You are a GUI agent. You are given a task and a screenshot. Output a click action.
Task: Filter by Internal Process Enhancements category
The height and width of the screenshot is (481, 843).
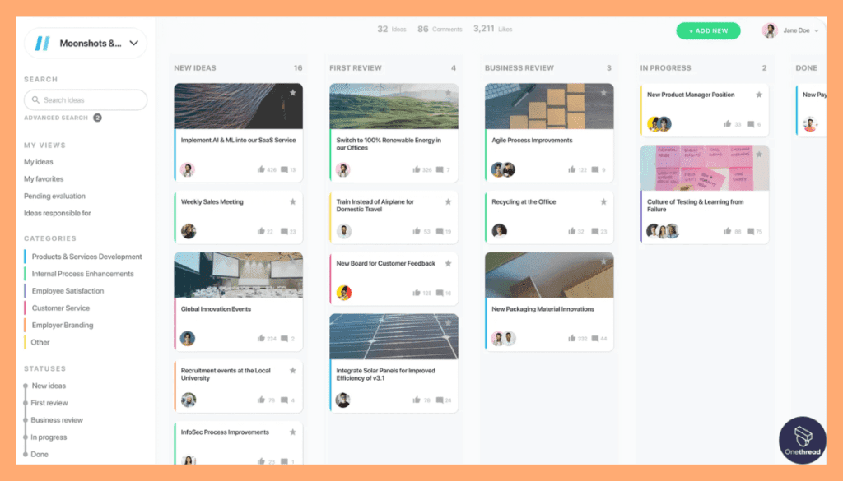pyautogui.click(x=82, y=274)
